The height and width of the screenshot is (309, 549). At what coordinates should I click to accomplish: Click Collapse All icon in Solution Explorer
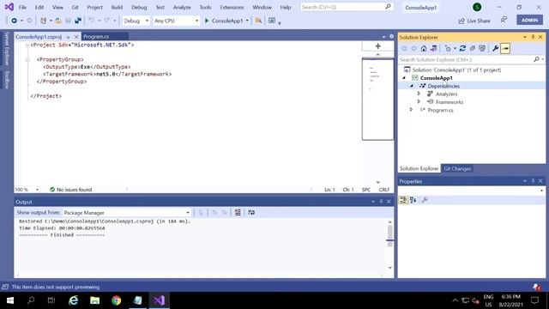tap(473, 48)
